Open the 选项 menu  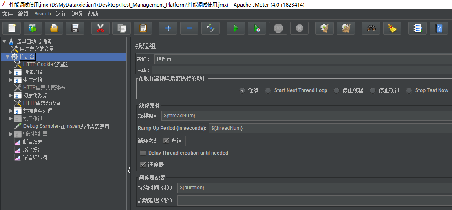pyautogui.click(x=77, y=14)
